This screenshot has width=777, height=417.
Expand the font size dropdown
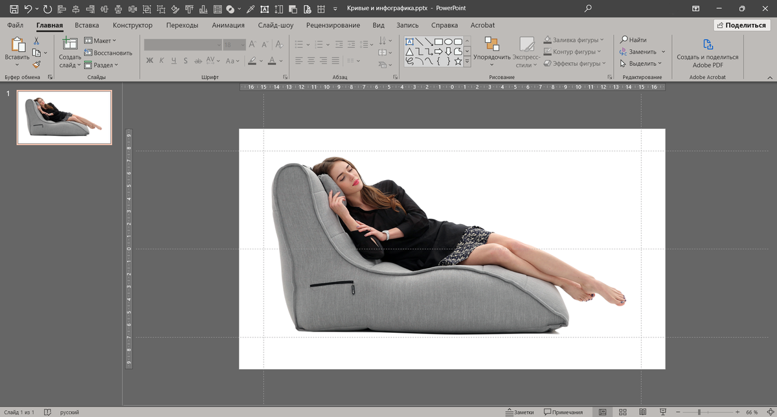242,45
